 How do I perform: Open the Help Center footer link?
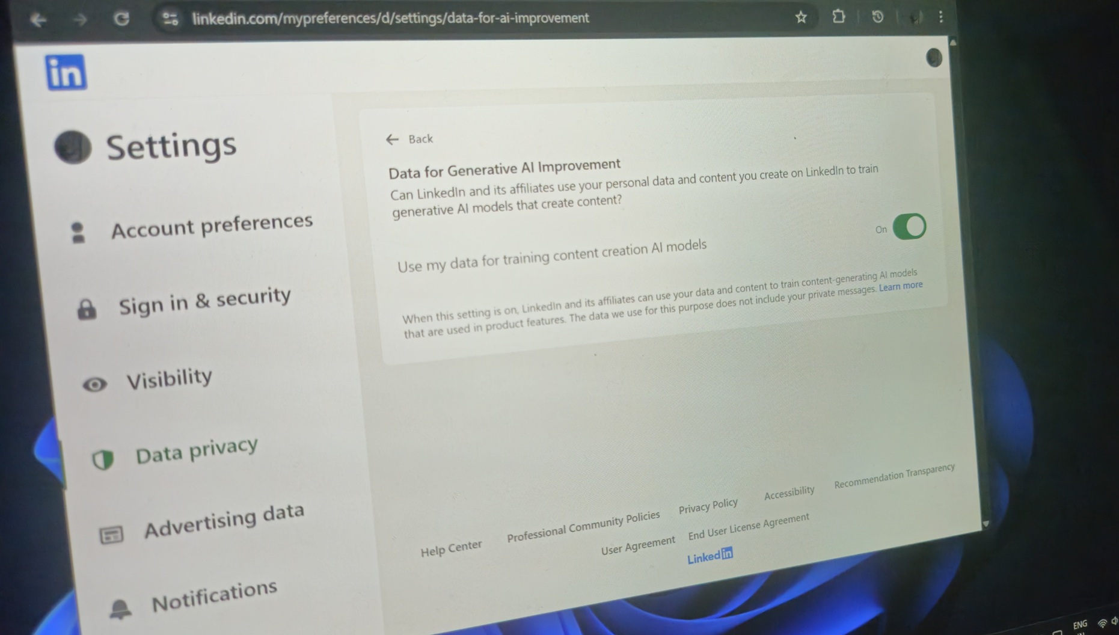pos(451,548)
